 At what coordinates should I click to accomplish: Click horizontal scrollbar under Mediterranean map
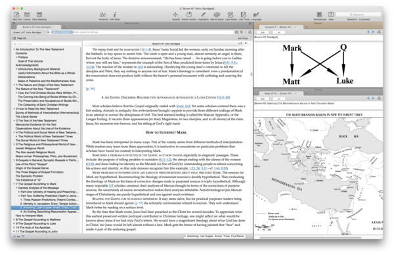click(x=311, y=237)
